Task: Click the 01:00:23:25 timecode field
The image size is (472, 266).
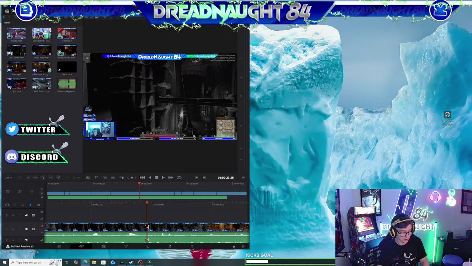Action: click(226, 177)
